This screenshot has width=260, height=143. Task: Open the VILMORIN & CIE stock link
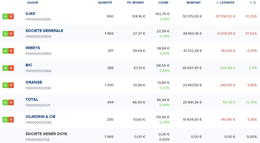[x=40, y=117]
